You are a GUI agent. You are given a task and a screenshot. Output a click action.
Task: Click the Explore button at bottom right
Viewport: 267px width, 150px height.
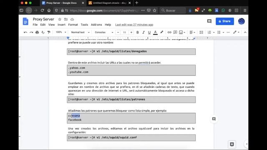click(232, 144)
